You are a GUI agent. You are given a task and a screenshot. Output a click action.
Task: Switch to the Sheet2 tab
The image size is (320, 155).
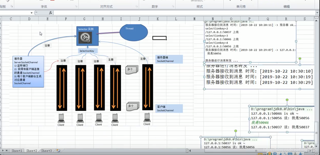click(x=32, y=151)
